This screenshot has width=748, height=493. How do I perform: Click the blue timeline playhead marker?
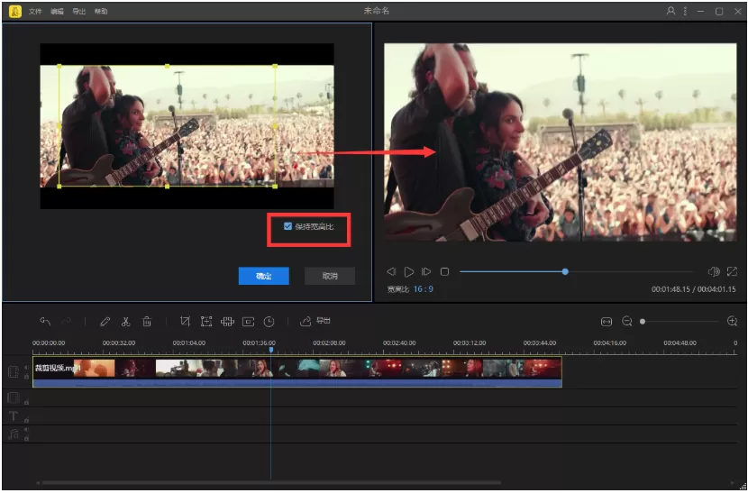(x=271, y=350)
